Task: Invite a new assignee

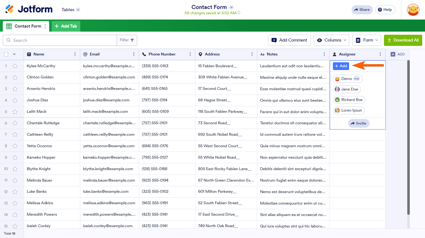Action: (358, 123)
